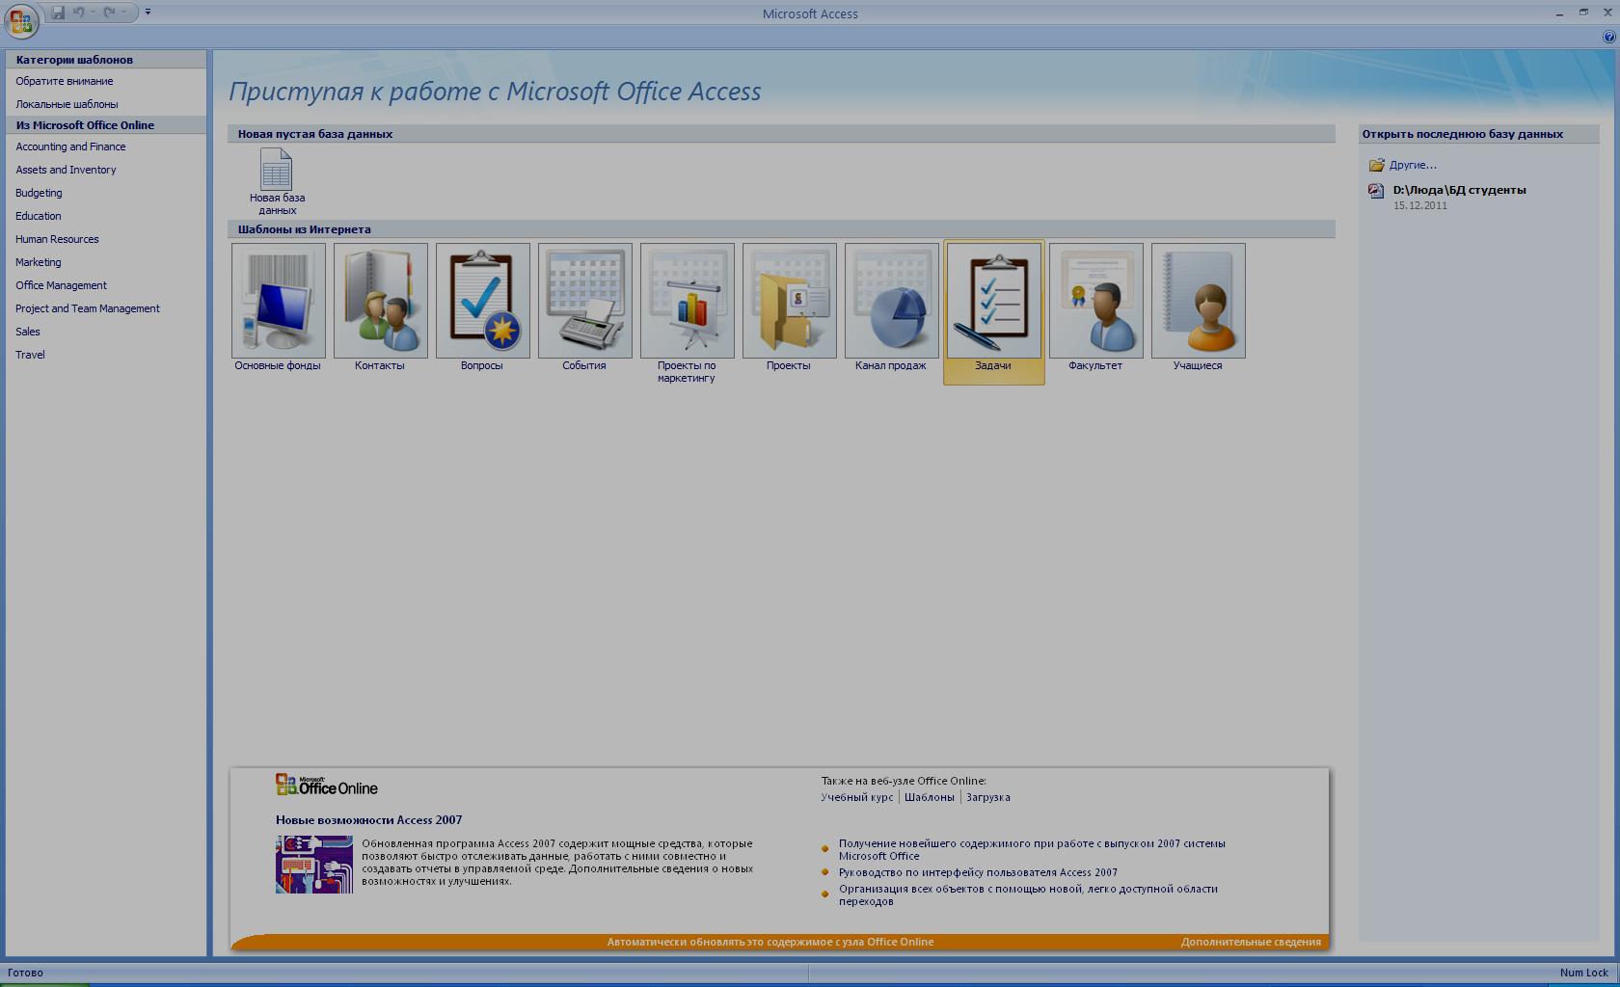Screen dimensions: 1620x987
Task: Click the database file icon for БД студенты
Action: 1376,191
